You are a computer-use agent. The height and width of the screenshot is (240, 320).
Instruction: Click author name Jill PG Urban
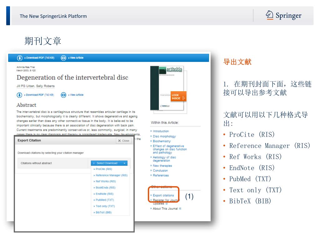[25, 86]
